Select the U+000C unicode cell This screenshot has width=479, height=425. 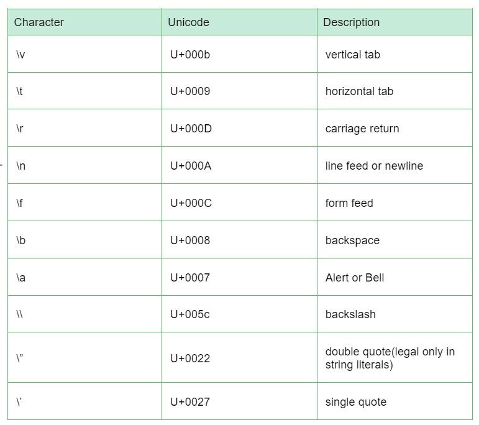tap(239, 203)
